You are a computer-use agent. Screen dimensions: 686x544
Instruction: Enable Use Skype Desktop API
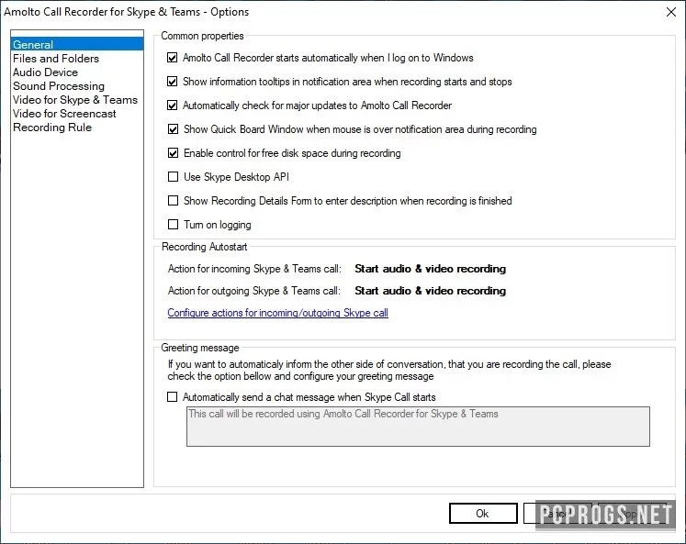coord(174,176)
